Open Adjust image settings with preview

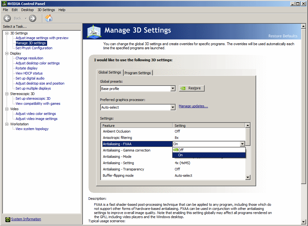[42, 38]
